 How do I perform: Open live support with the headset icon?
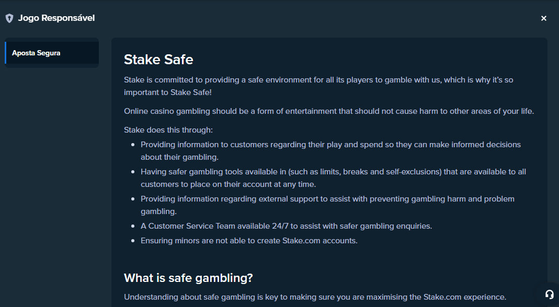tap(550, 294)
